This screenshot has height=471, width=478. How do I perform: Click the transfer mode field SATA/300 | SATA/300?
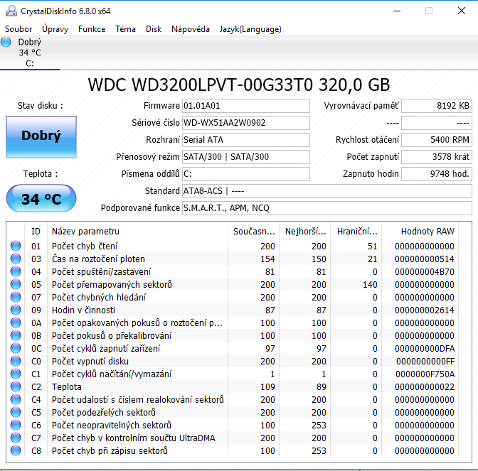coord(246,157)
